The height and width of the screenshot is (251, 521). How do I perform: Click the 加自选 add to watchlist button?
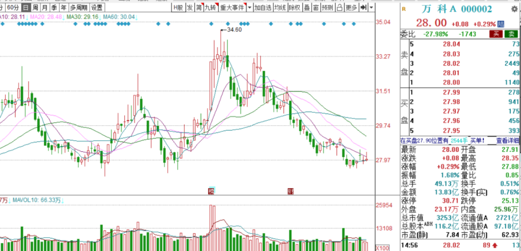point(263,7)
